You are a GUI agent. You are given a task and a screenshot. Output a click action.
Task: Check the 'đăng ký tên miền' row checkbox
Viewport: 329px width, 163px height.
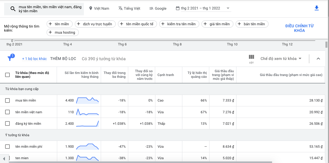7,124
